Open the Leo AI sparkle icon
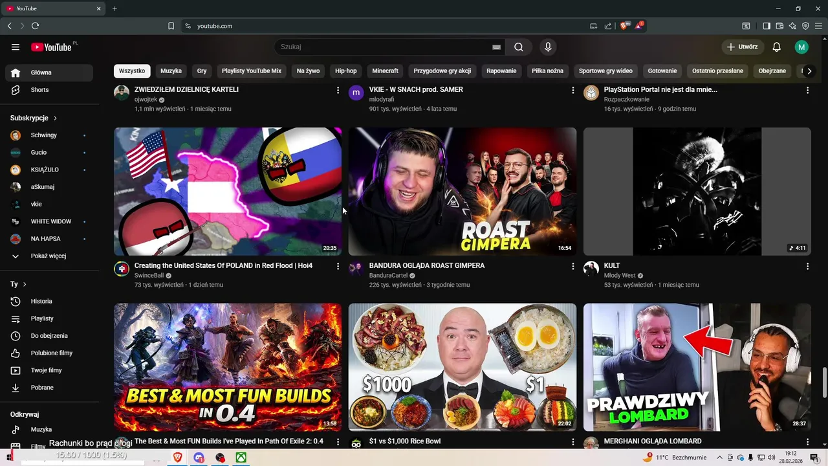 coord(792,26)
